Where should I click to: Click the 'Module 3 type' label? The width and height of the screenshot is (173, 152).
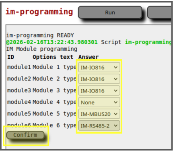pyautogui.click(x=54, y=90)
